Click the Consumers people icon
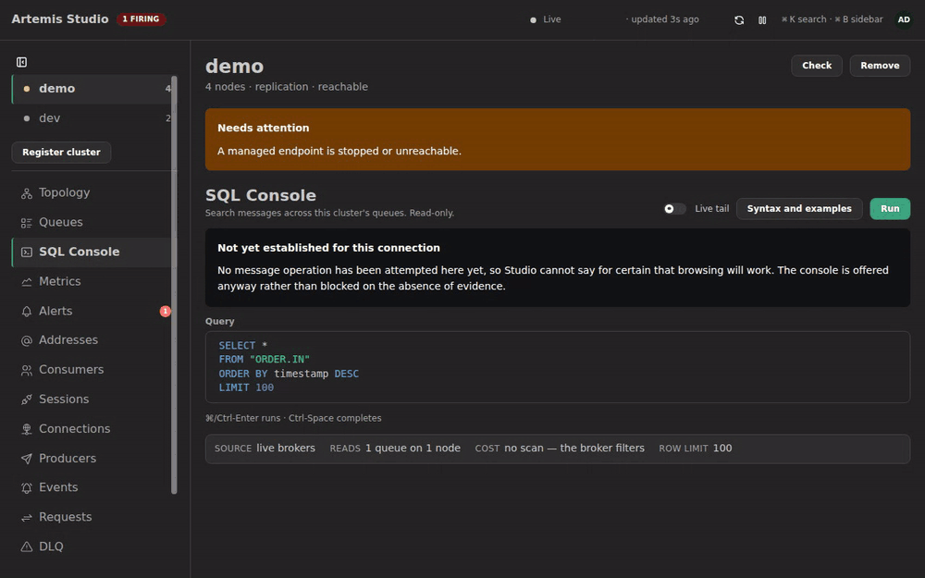Viewport: 925px width, 578px height. (27, 371)
